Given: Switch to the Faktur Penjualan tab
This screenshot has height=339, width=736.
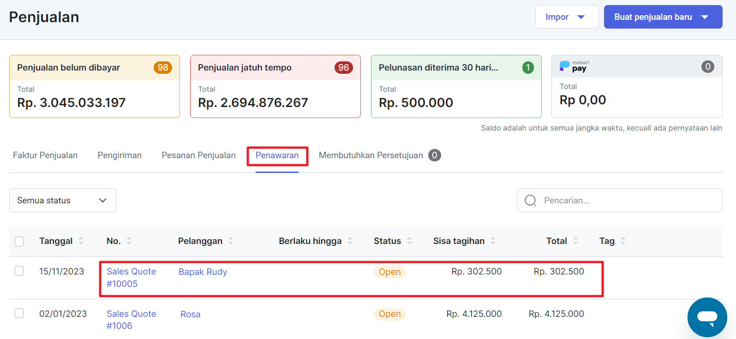Looking at the screenshot, I should 45,155.
